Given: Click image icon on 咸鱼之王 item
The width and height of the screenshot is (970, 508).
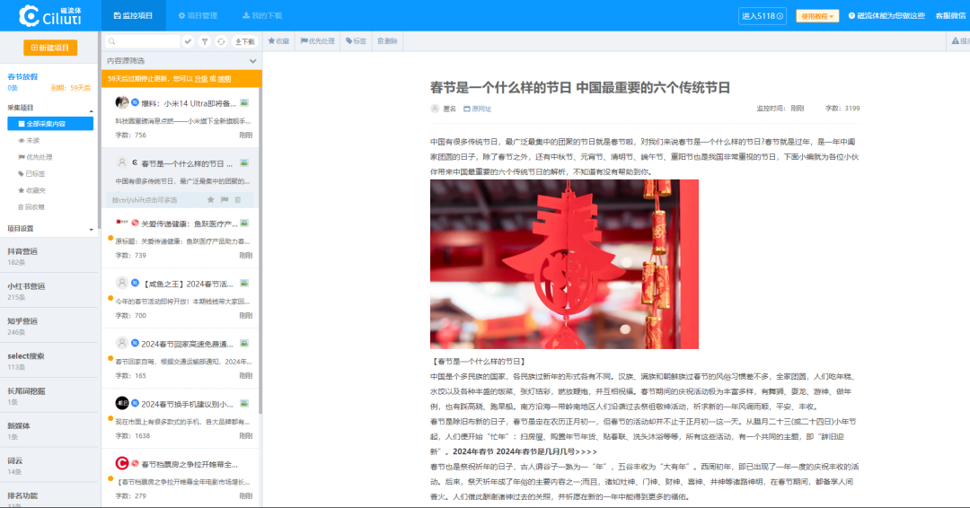Looking at the screenshot, I should click(x=244, y=283).
